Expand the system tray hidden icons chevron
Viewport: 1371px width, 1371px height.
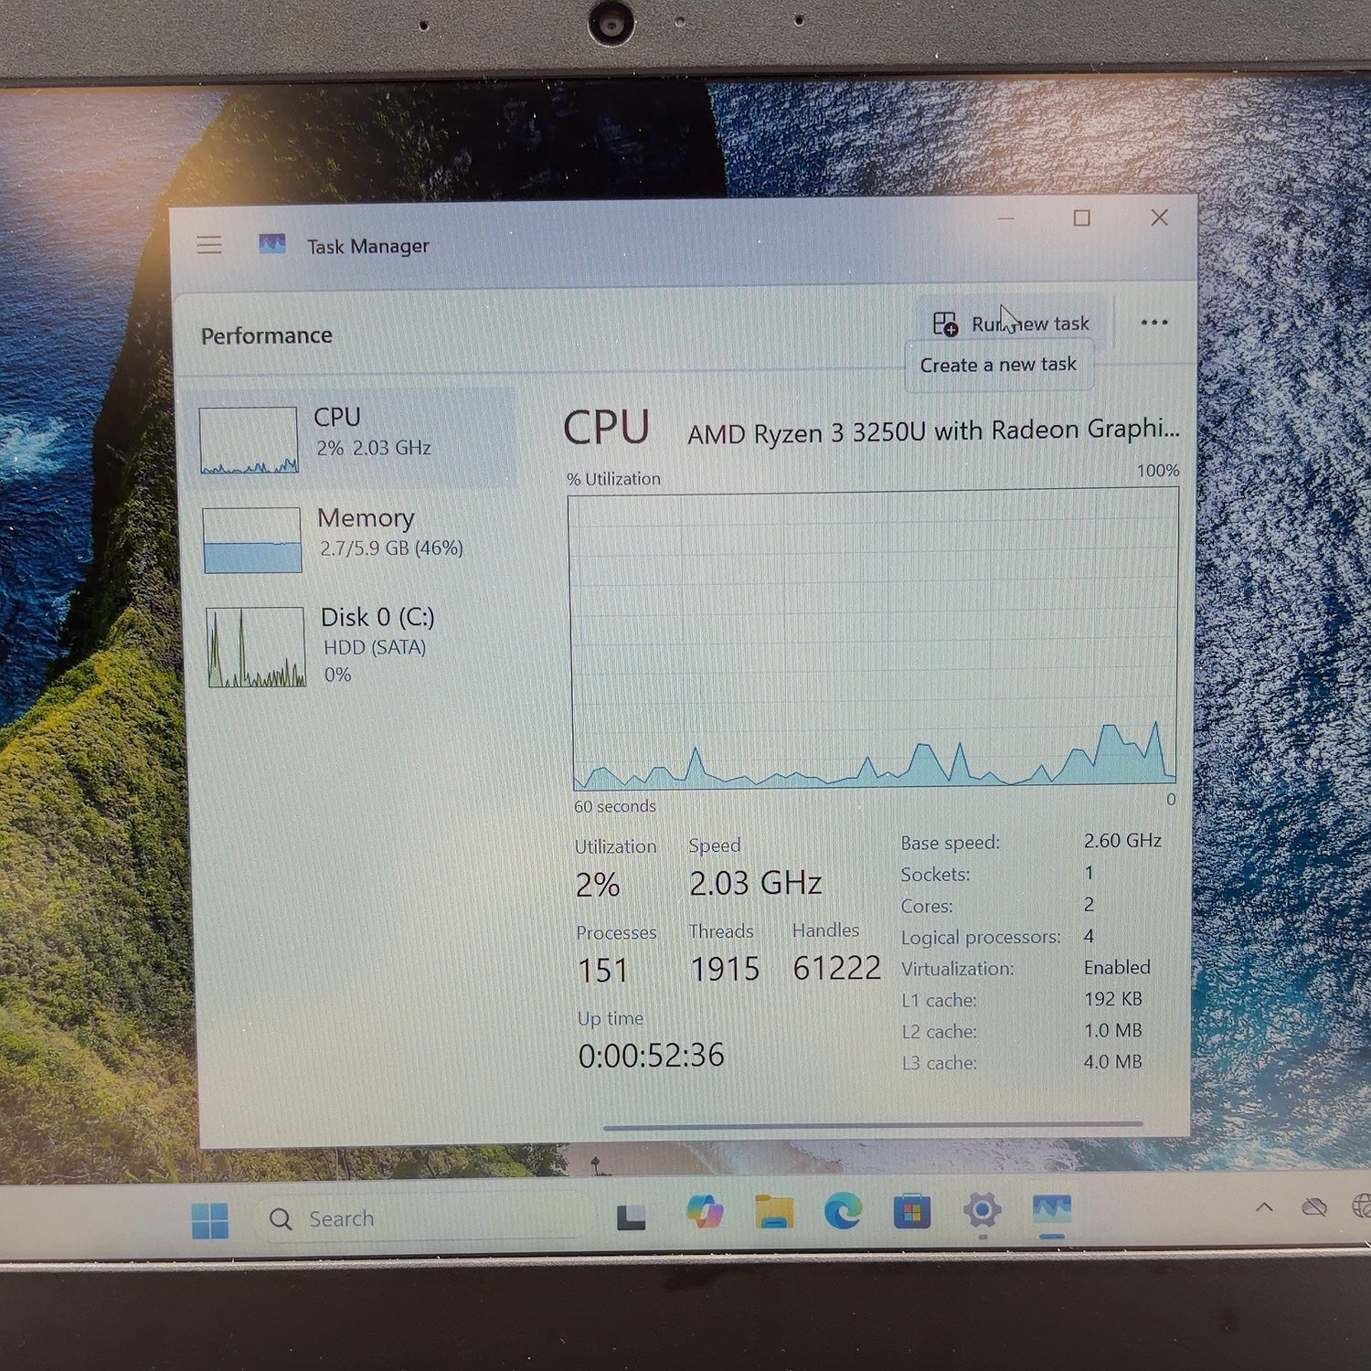pyautogui.click(x=1264, y=1207)
